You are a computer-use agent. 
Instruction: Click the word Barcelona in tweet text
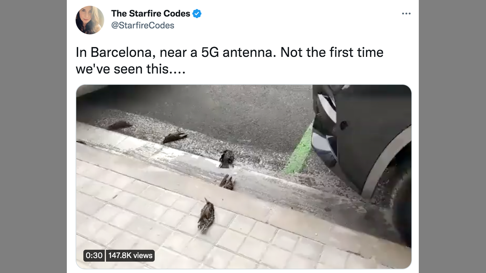point(121,52)
